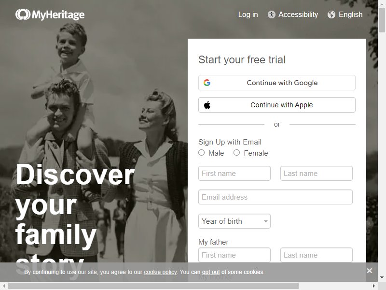
Task: Continue with Google sign up
Action: tap(276, 83)
